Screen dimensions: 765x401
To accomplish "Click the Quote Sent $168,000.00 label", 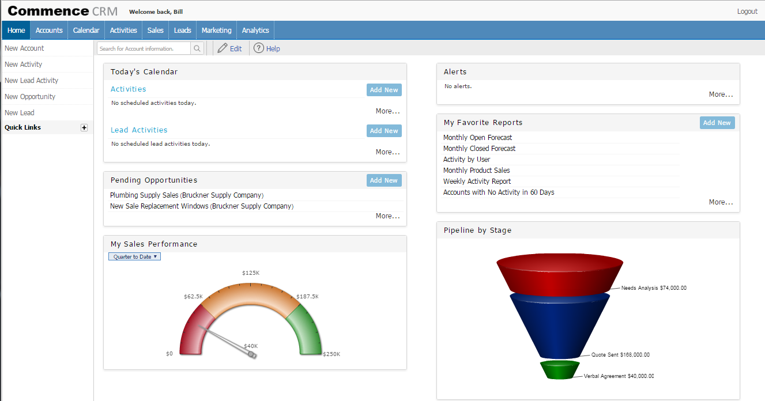I will click(x=620, y=355).
